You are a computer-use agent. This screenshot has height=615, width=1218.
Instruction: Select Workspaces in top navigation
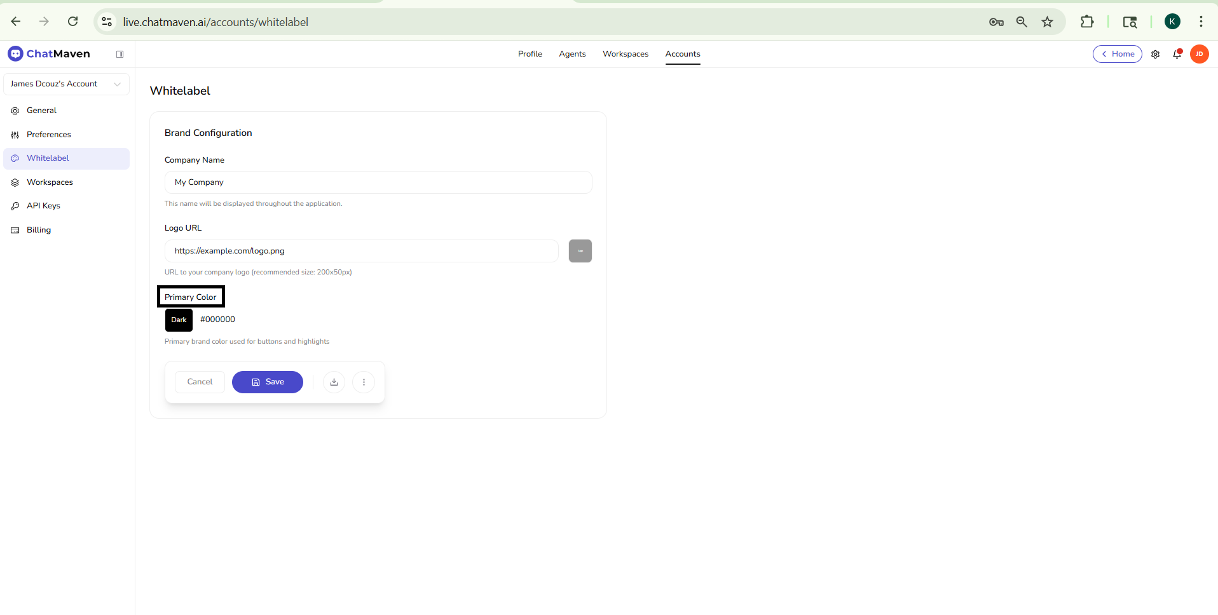pyautogui.click(x=625, y=54)
